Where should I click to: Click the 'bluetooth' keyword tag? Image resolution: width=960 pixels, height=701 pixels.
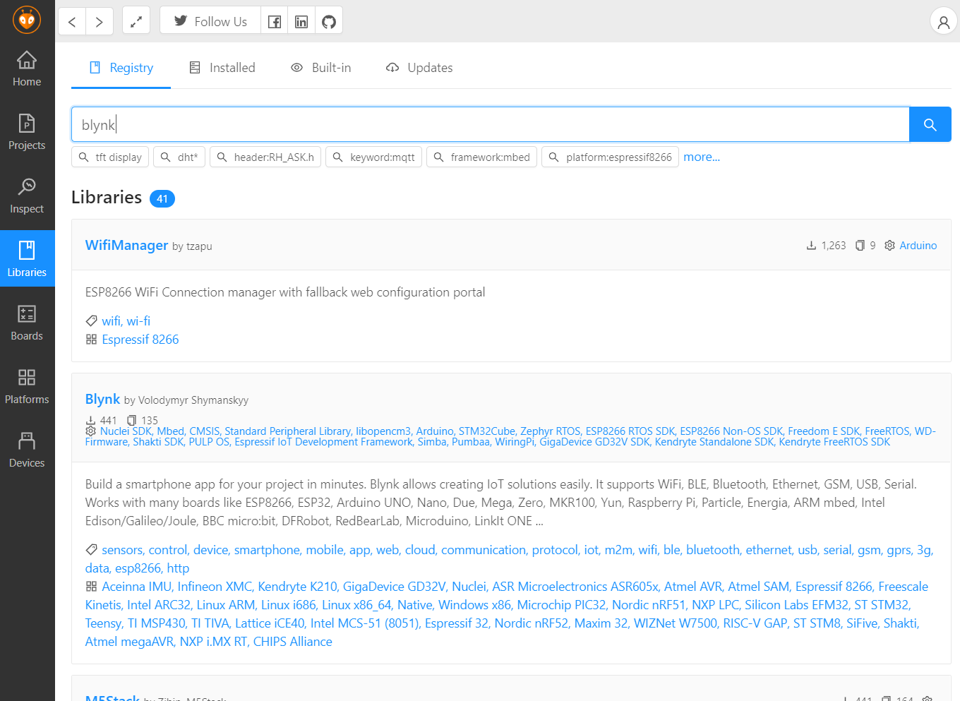(x=713, y=550)
